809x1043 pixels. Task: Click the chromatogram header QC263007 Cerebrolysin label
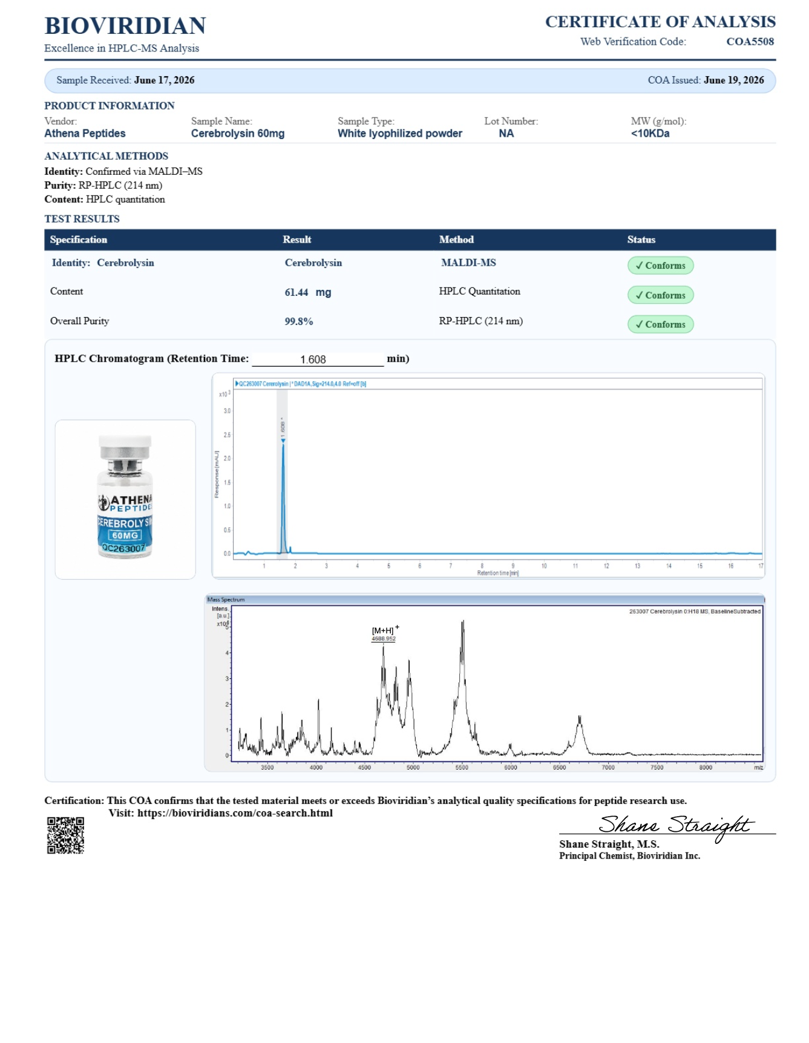point(301,384)
